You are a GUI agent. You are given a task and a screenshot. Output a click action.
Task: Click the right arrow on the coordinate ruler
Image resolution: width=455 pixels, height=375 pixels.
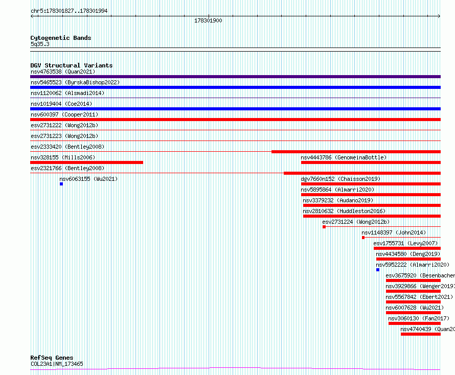click(x=439, y=16)
